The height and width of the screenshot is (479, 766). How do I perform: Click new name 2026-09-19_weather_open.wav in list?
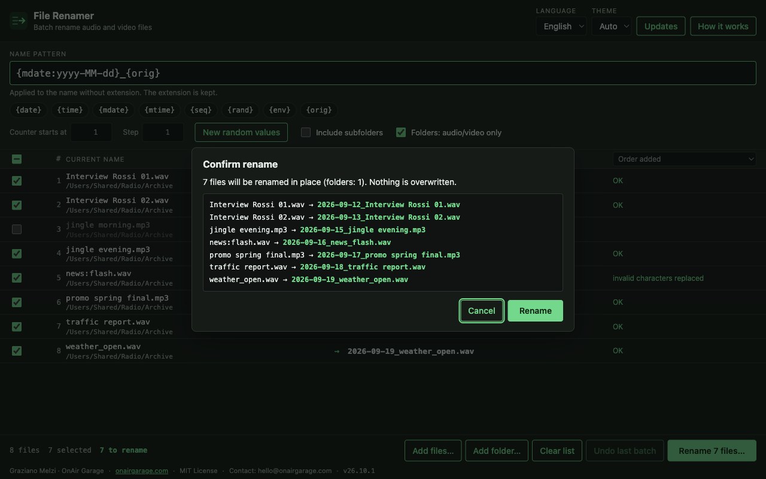(411, 351)
